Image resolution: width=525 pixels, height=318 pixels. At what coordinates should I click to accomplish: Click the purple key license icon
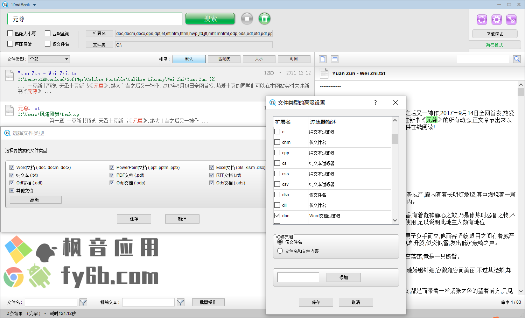(511, 20)
